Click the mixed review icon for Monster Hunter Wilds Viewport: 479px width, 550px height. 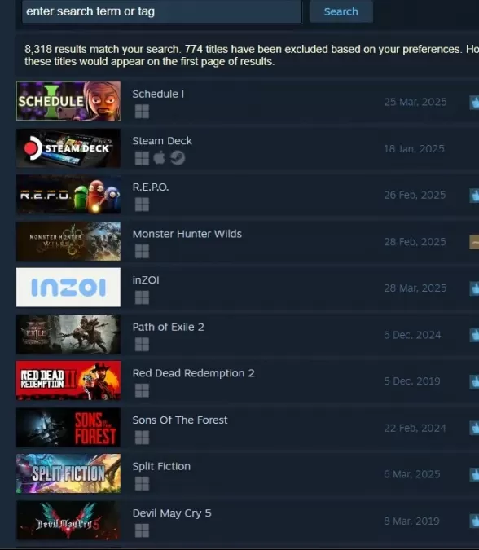tap(474, 242)
